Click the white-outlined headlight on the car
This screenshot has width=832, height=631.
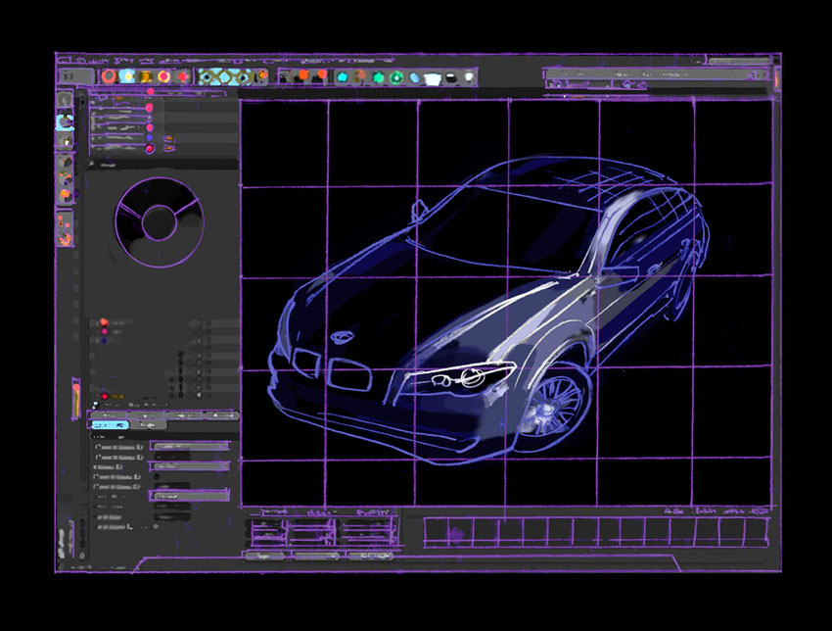pyautogui.click(x=459, y=377)
